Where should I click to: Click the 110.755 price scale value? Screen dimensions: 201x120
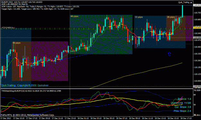[197, 13]
